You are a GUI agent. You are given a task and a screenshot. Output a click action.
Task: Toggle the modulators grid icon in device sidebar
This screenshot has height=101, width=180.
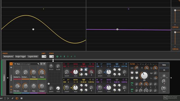coord(11,89)
